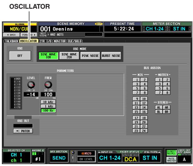Toggle the MUTE MASTER button
The height and width of the screenshot is (166, 193).
(x=171, y=159)
